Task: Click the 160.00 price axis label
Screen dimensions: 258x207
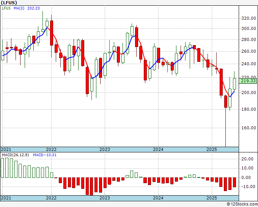Action: 249,128
